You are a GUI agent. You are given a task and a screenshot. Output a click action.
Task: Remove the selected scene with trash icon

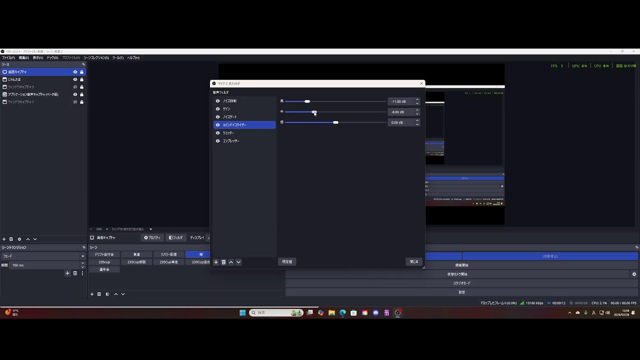pos(99,294)
